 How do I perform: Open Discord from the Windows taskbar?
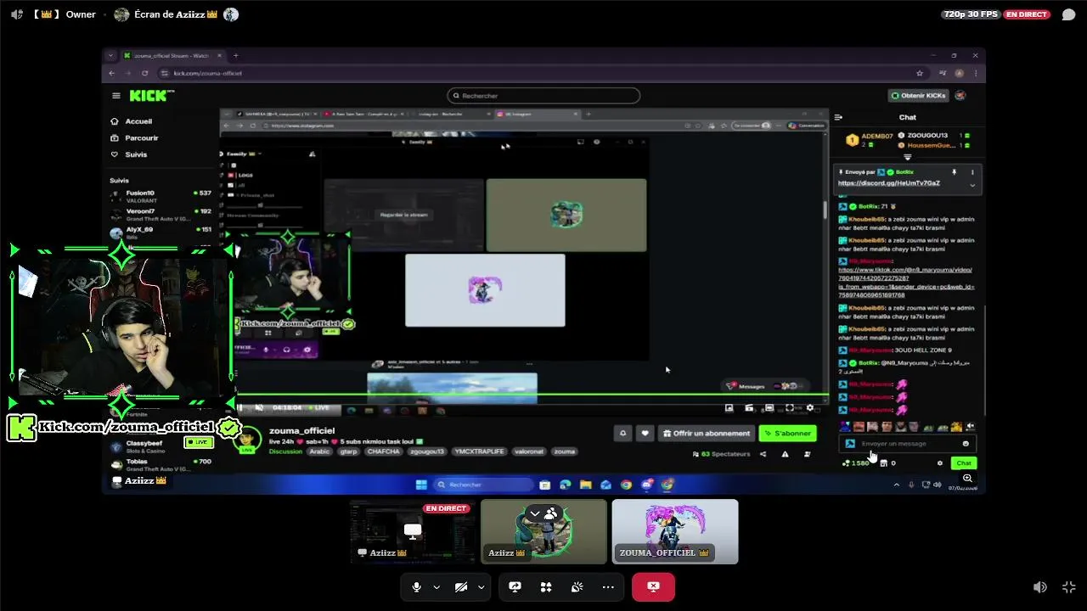(x=646, y=485)
